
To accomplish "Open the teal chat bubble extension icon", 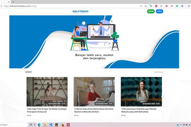I will 151,6.
